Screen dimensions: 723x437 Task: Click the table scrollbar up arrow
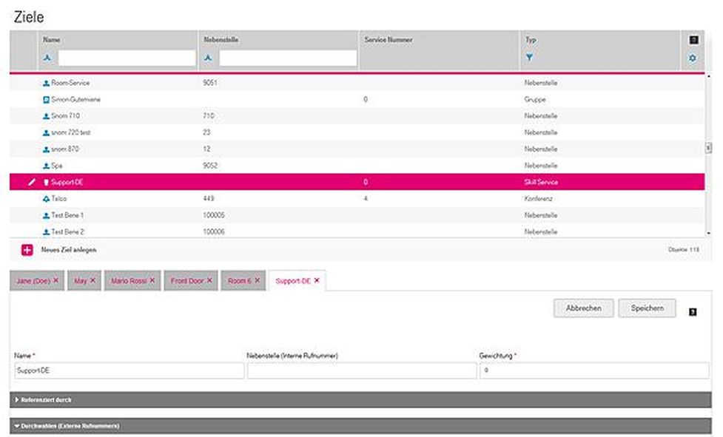(709, 76)
